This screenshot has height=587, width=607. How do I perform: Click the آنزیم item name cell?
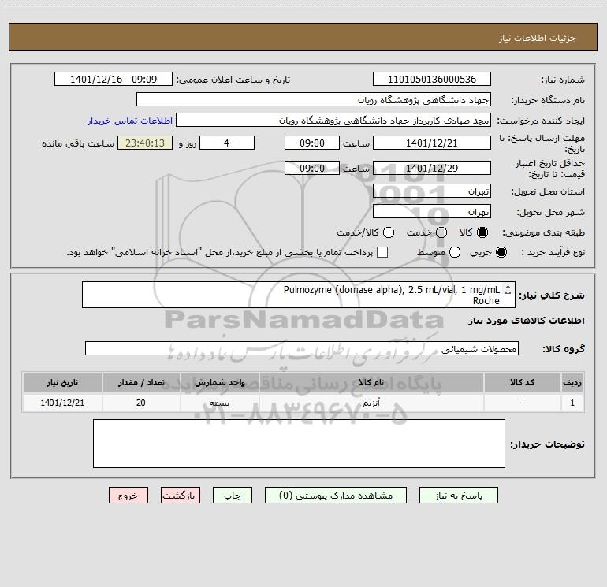point(371,403)
